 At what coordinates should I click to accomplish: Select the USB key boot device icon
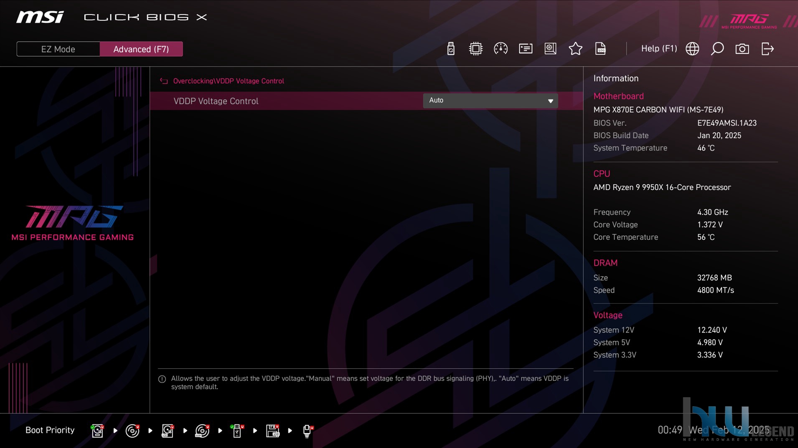[x=237, y=430]
